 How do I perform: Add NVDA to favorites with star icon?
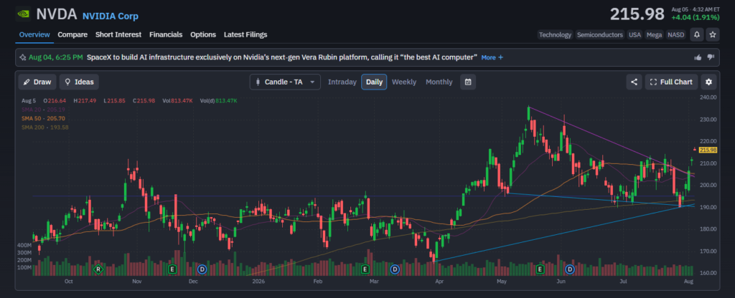(x=713, y=34)
